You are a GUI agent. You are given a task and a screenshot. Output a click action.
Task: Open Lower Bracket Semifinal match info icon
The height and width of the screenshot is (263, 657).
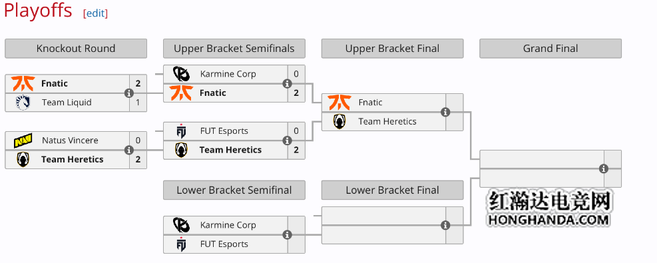(x=287, y=235)
